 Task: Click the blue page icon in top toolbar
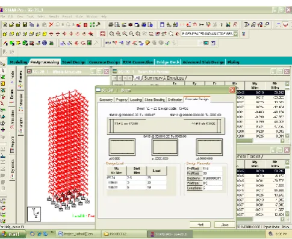(162, 25)
